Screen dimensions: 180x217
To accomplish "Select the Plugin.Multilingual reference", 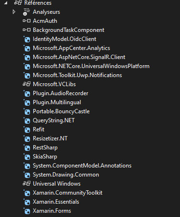I will (57, 102).
